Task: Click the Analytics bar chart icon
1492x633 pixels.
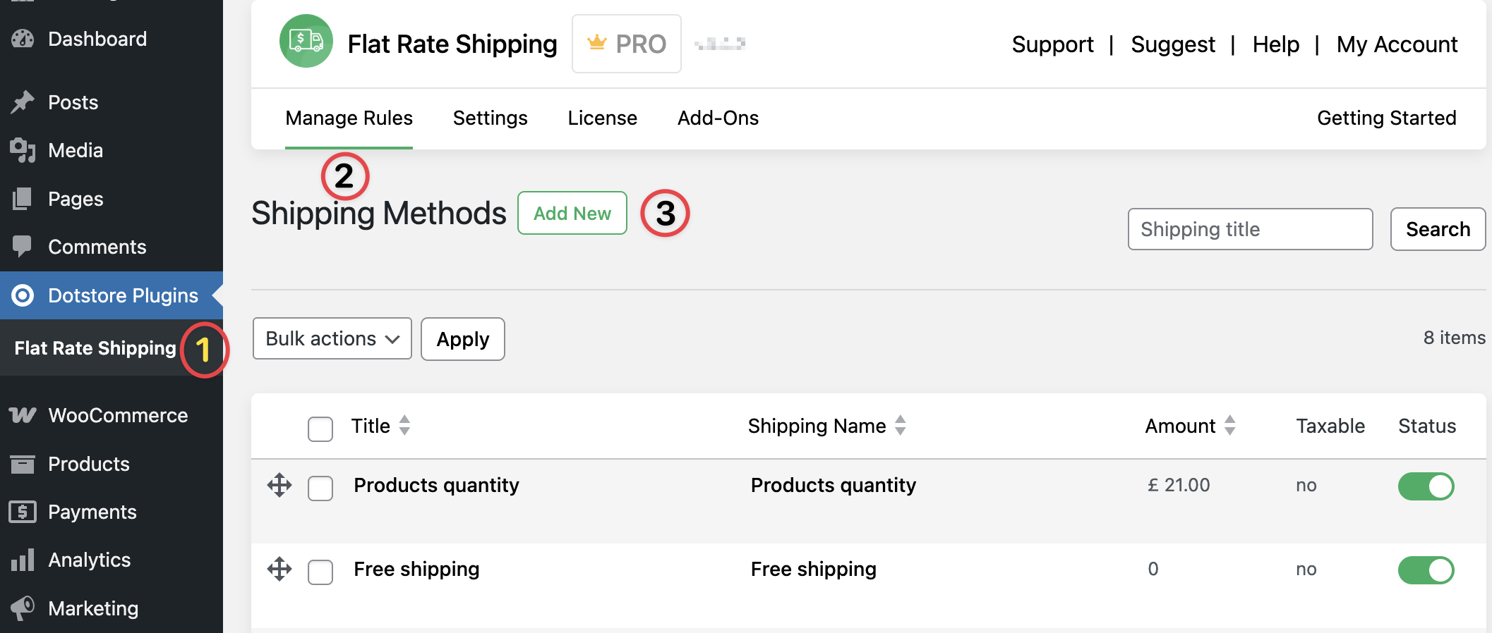Action: (23, 560)
